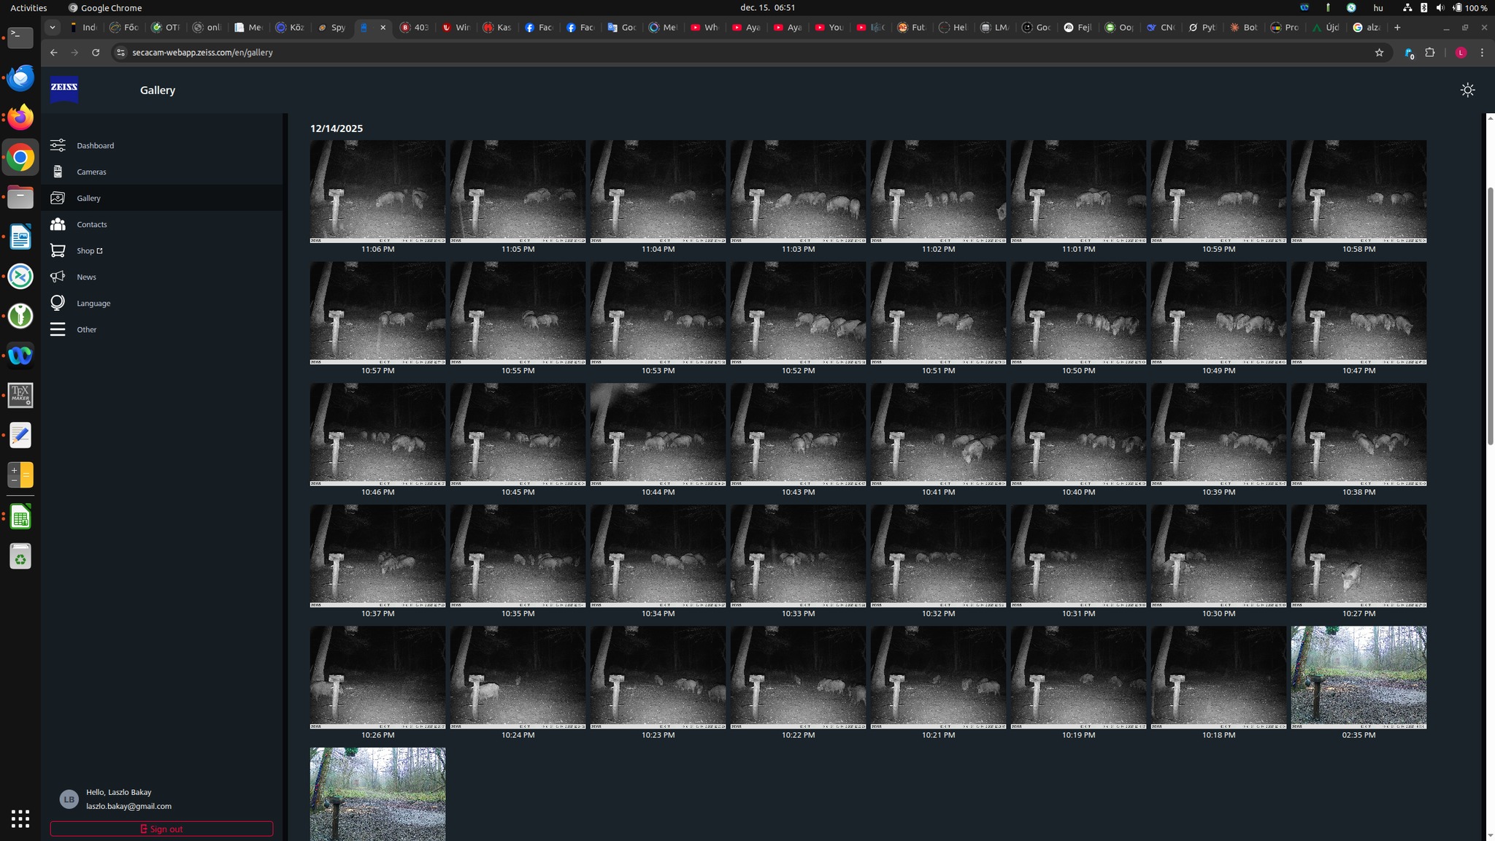Open the Shop cart icon

(58, 250)
